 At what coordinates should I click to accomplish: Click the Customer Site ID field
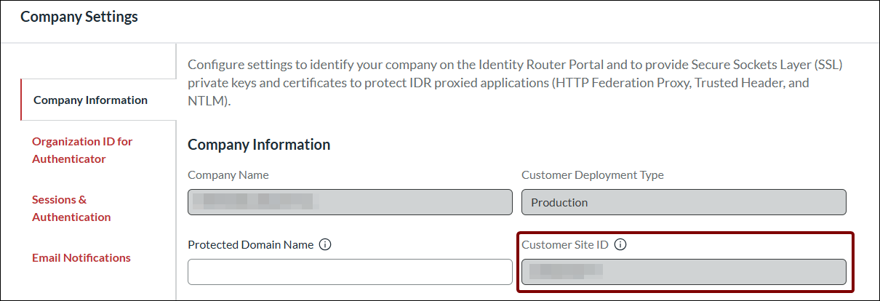[684, 272]
